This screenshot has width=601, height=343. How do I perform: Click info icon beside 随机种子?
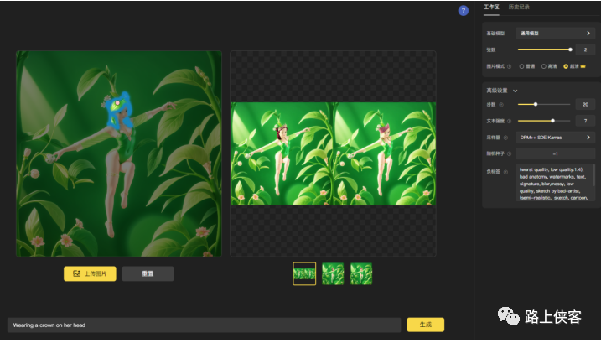pos(510,153)
